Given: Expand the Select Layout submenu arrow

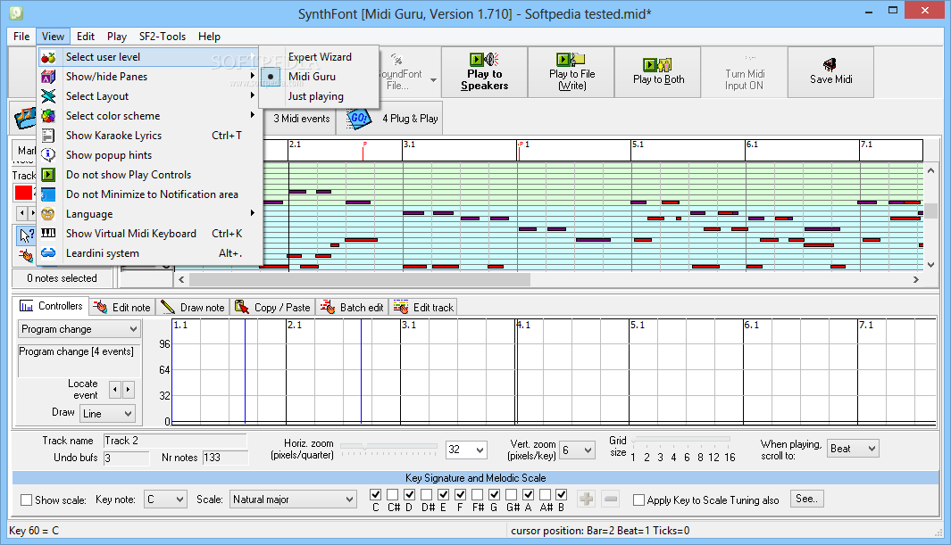Looking at the screenshot, I should [253, 95].
